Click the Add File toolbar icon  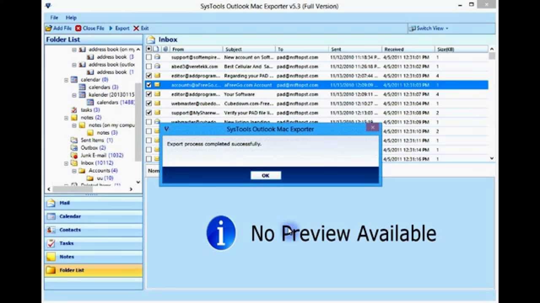[x=49, y=28]
